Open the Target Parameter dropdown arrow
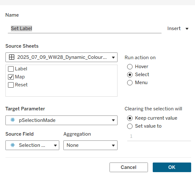The height and width of the screenshot is (175, 195). coord(113,120)
